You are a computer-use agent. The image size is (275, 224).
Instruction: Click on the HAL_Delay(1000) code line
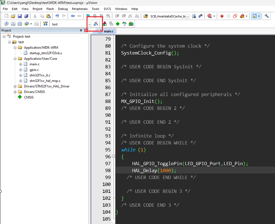click(154, 170)
